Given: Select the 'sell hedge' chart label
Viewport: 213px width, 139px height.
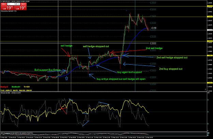Looking at the screenshot, I should click(66, 46).
